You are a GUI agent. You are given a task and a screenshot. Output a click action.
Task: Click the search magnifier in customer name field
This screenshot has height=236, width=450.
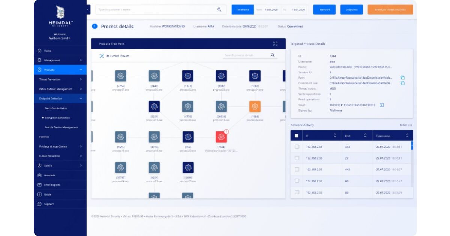(219, 10)
